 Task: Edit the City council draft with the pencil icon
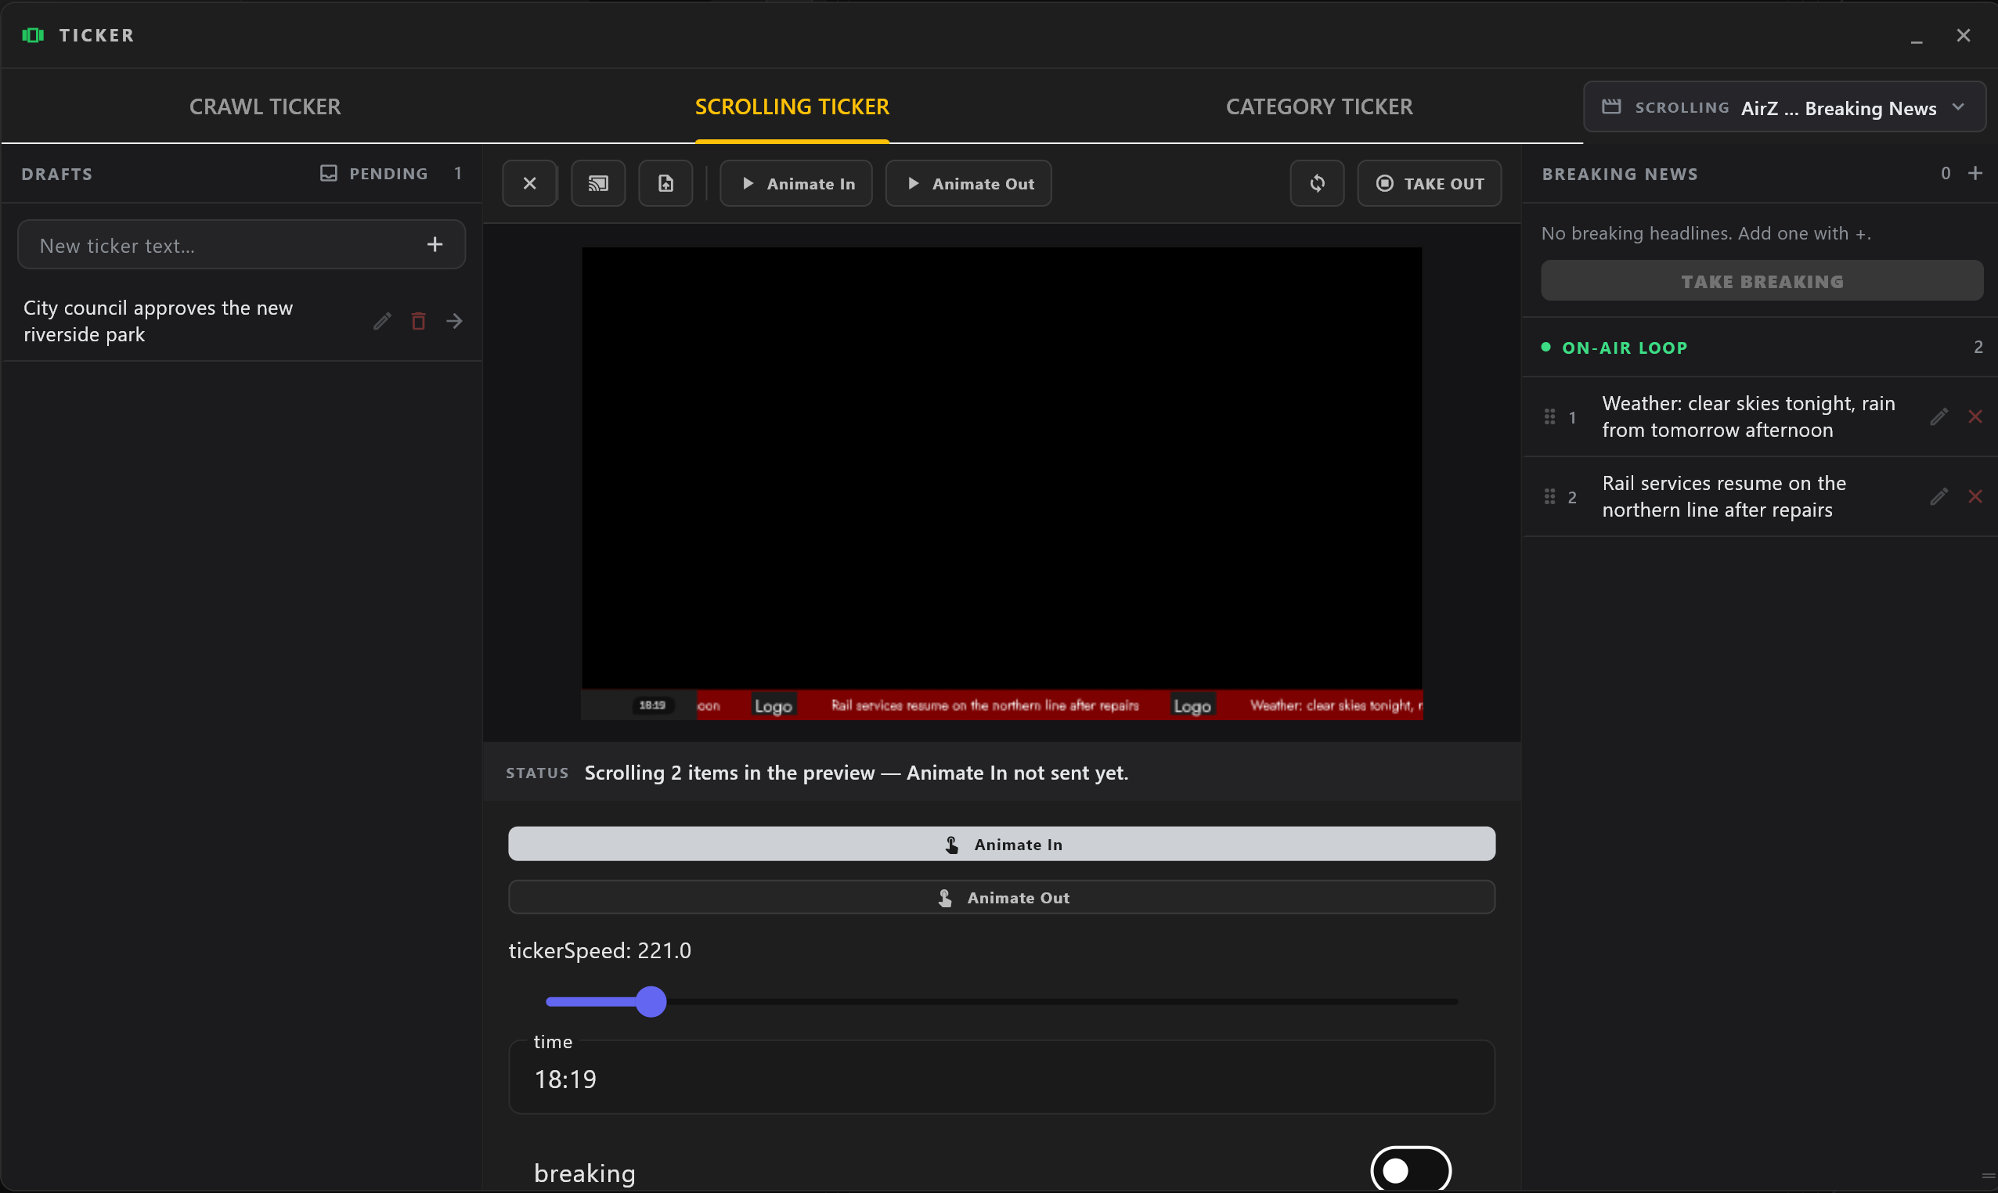pos(382,322)
